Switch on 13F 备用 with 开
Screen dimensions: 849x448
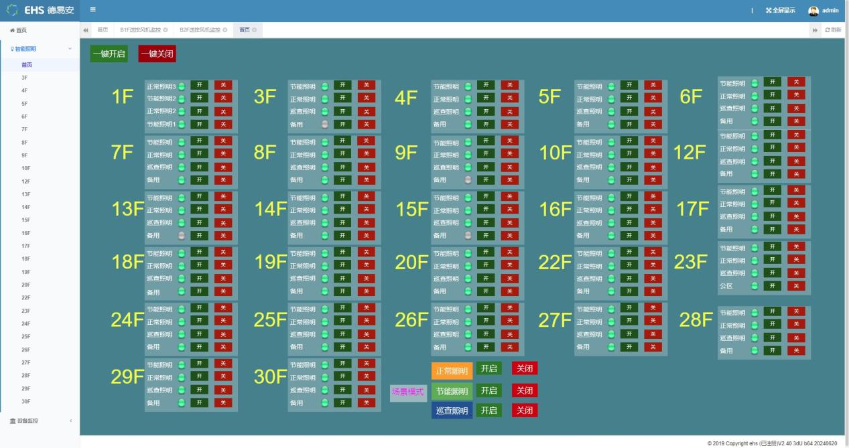[199, 235]
